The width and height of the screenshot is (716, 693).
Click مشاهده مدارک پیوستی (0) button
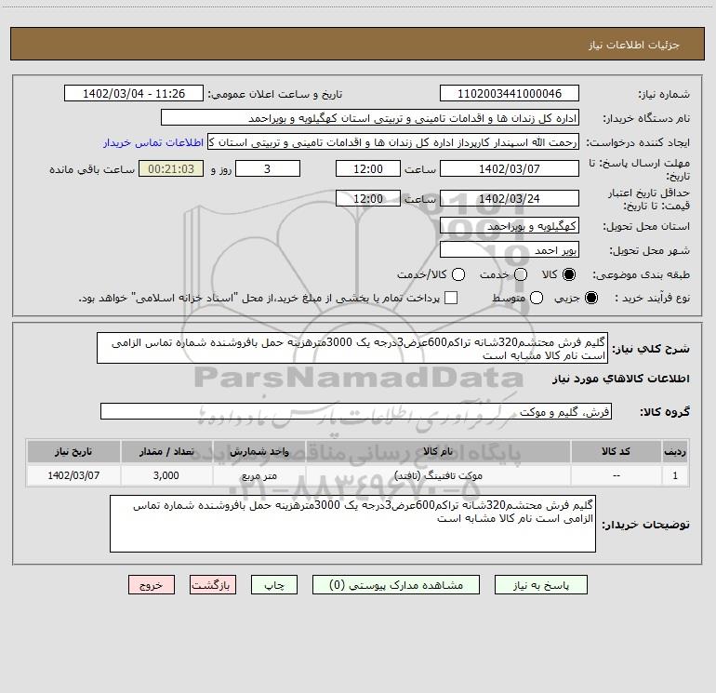[x=396, y=585]
